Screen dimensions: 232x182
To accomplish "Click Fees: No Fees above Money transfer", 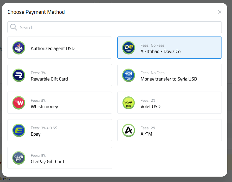I will coord(152,73).
